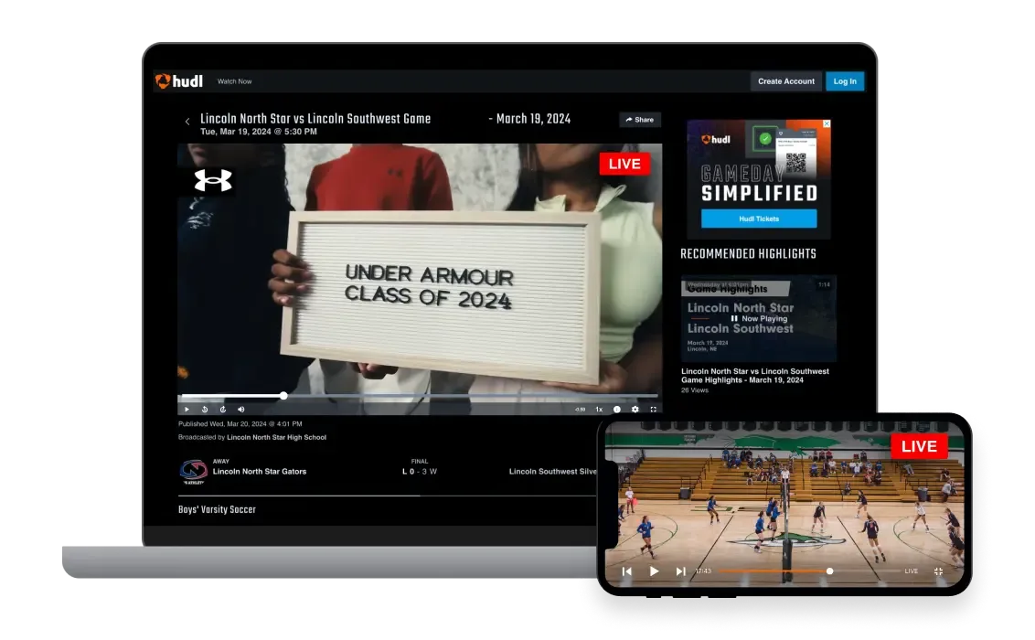Click the info icon in the player controls
This screenshot has width=1035, height=640.
pyautogui.click(x=616, y=409)
